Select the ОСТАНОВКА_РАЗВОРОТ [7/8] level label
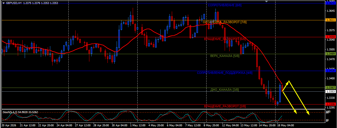 pos(225,22)
